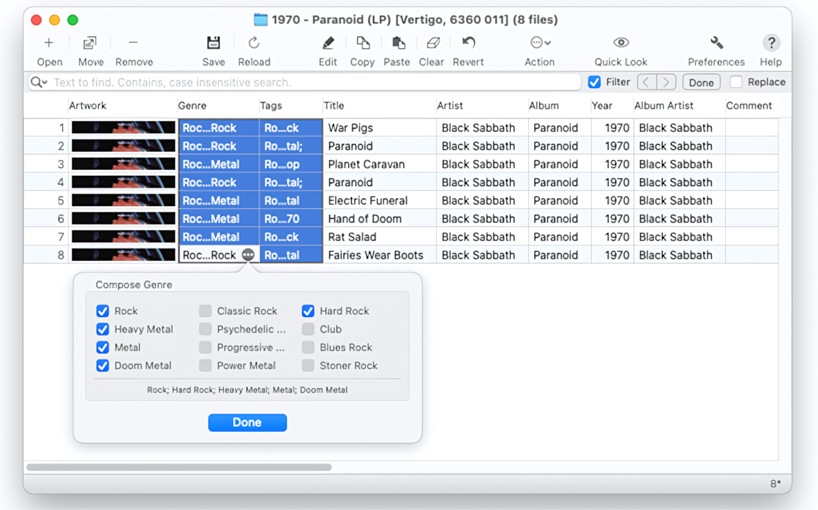Viewport: 818px width, 510px height.
Task: Check the Stoner Rock genre checkbox
Action: (308, 365)
